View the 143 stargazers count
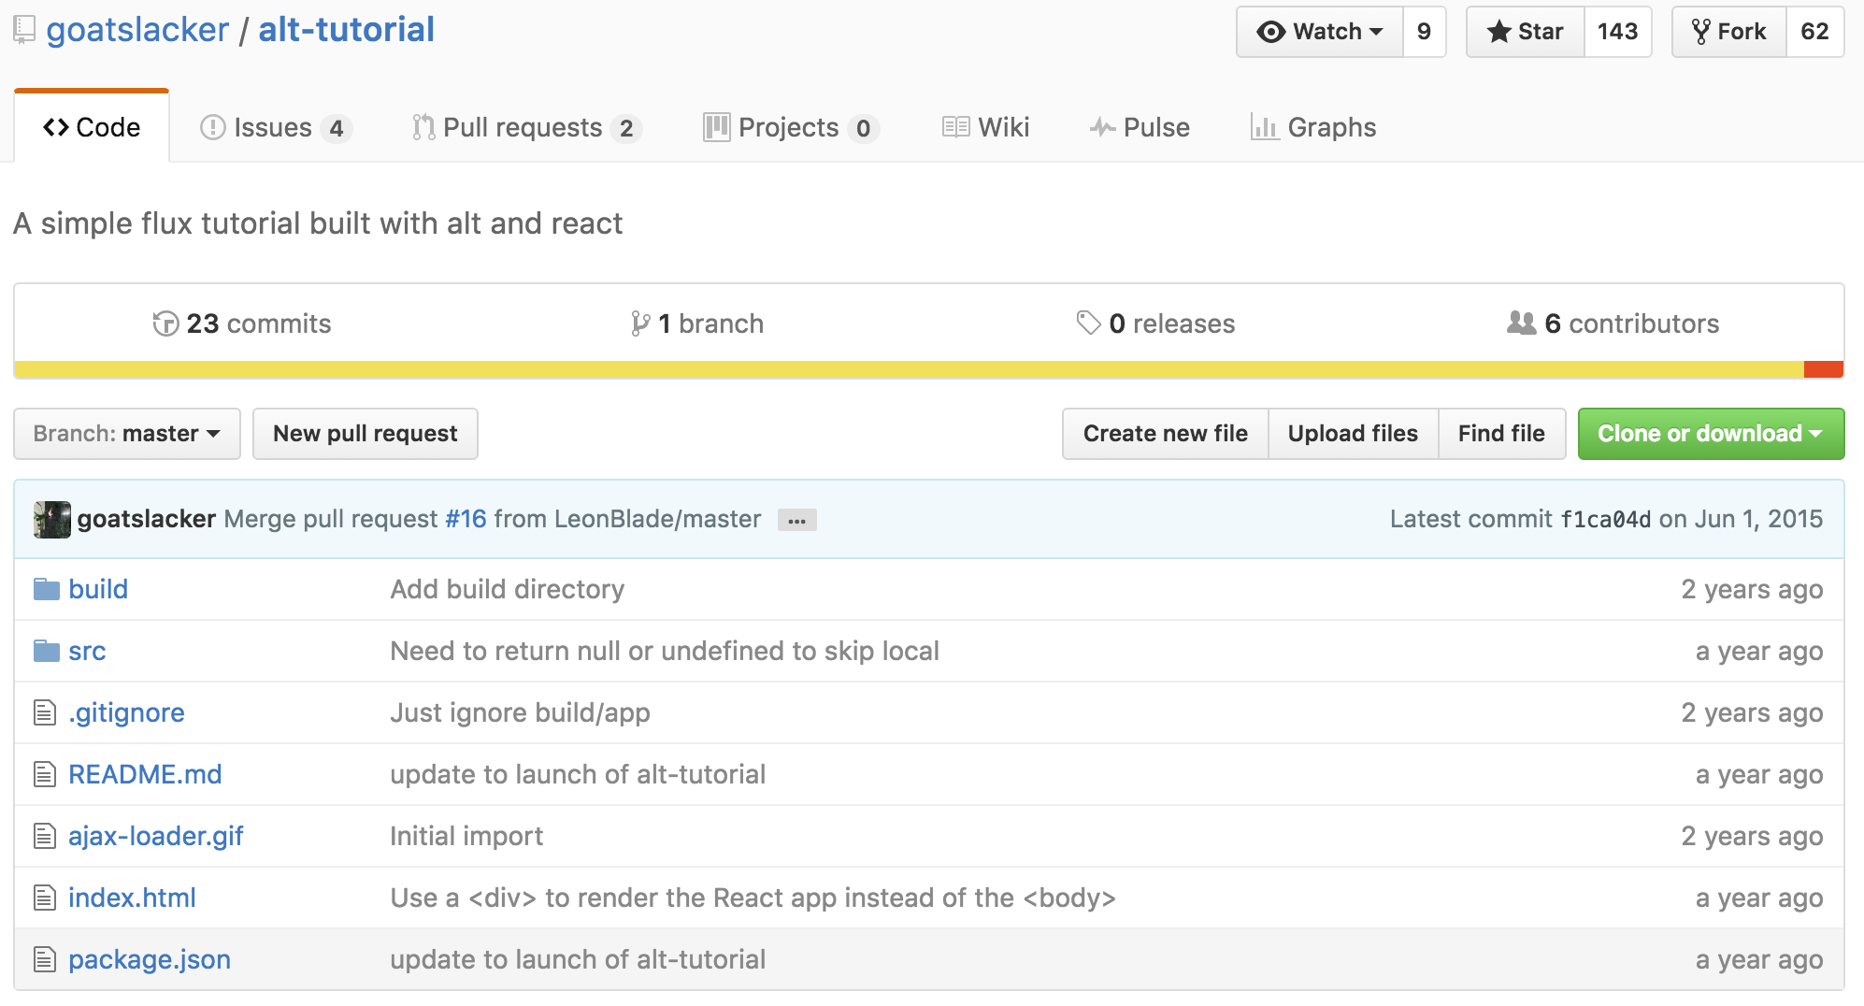Screen dimensions: 1864x1006 pos(1618,32)
